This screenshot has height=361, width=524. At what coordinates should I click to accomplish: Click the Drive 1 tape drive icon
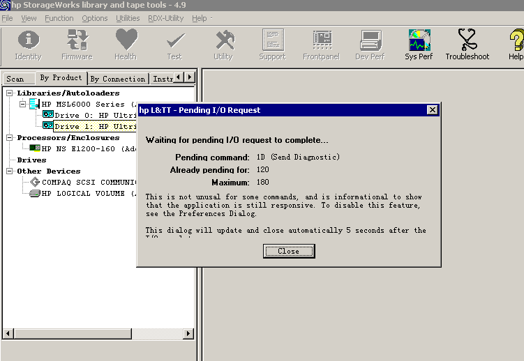(47, 125)
